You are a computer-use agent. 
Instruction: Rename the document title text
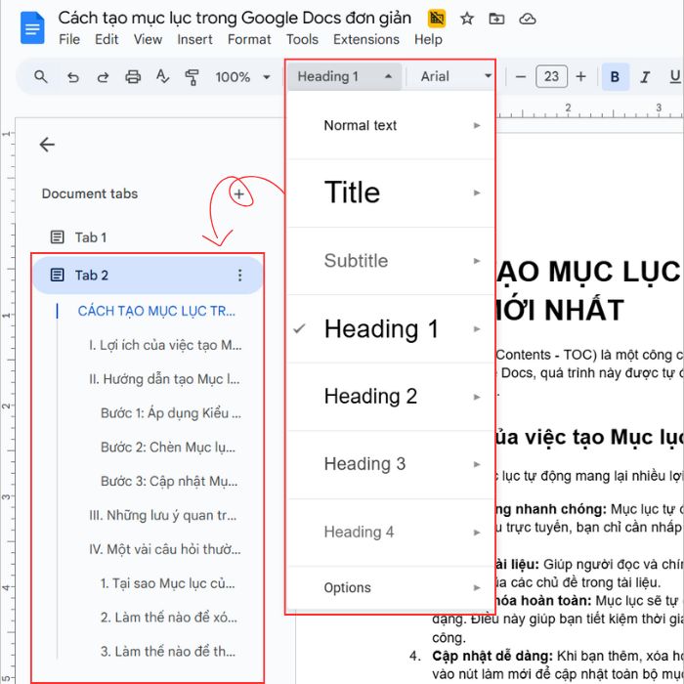[x=235, y=19]
